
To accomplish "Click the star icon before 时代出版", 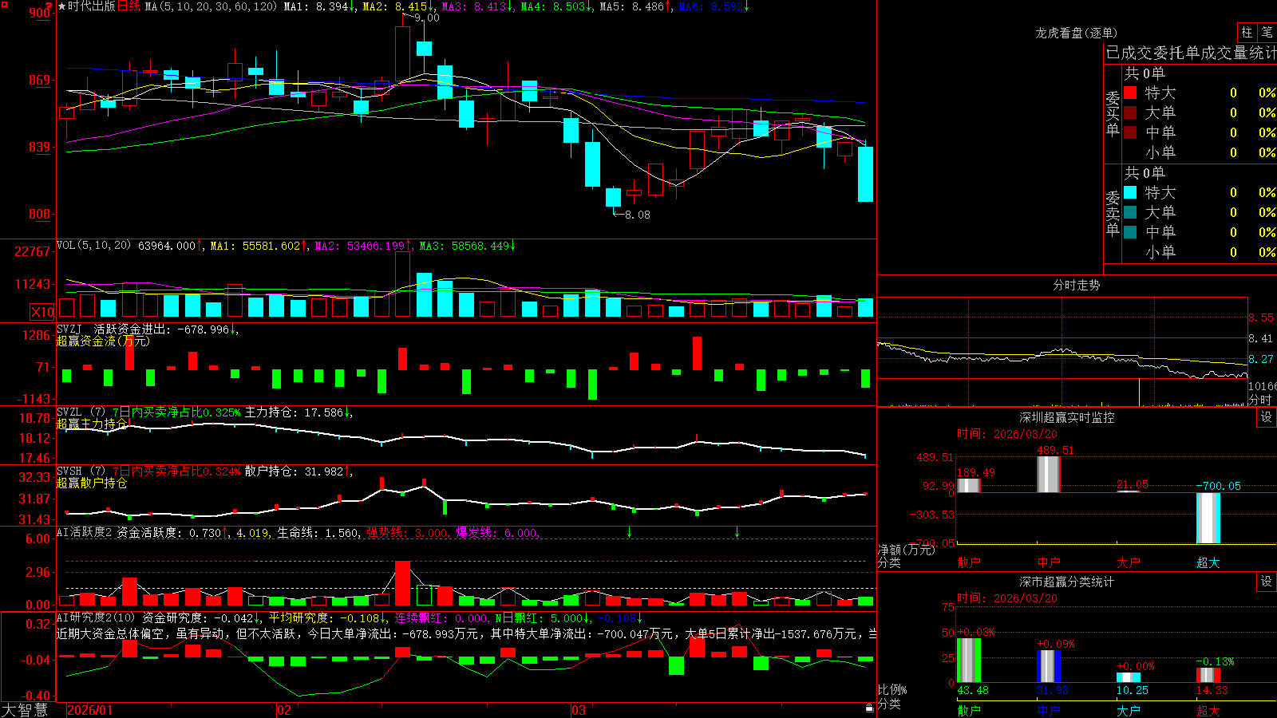I will click(62, 6).
